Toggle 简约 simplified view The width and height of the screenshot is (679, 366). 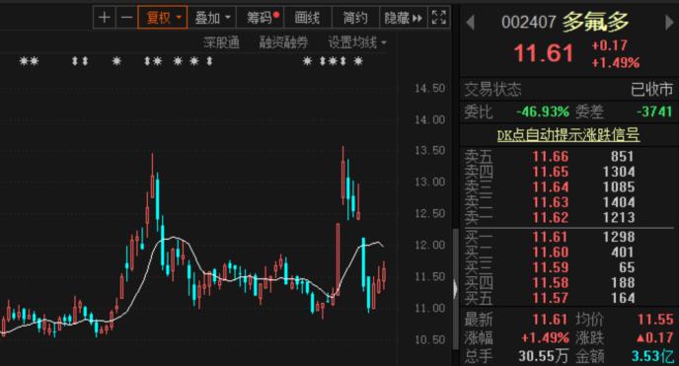point(355,18)
